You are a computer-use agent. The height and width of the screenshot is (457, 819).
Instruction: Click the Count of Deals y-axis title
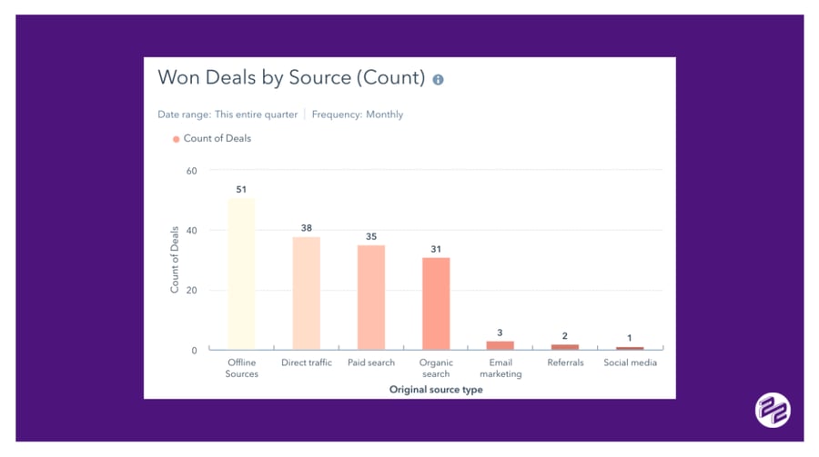175,259
